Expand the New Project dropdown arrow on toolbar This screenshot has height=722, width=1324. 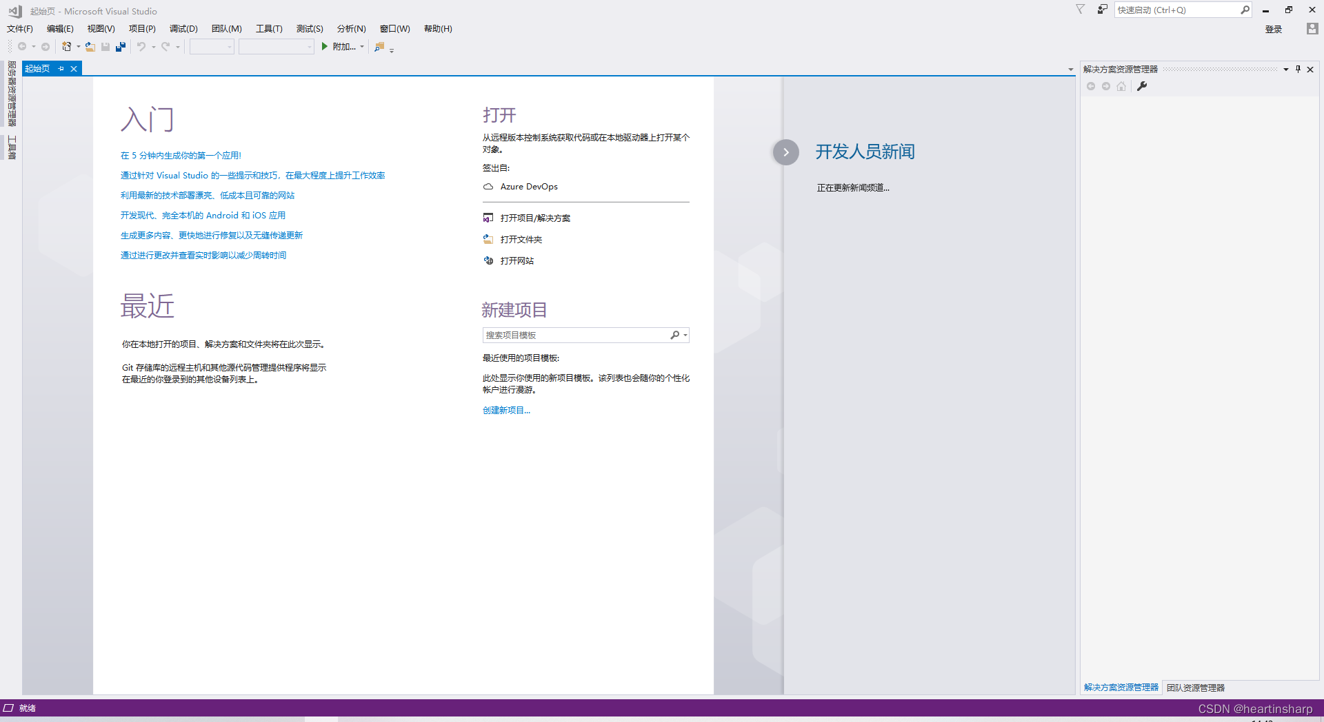click(78, 47)
